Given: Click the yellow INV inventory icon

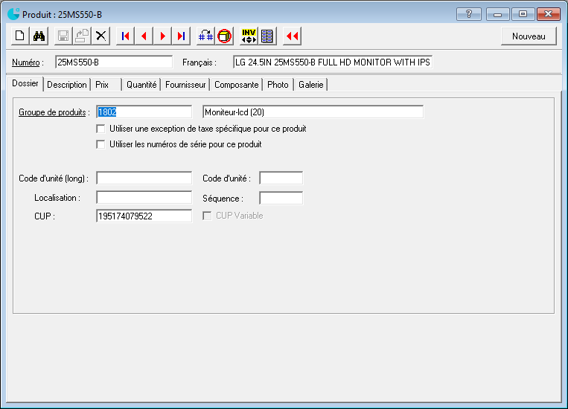Looking at the screenshot, I should click(x=249, y=36).
